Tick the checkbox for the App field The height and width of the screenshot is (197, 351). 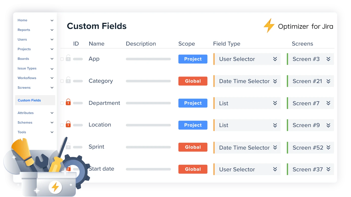62,59
